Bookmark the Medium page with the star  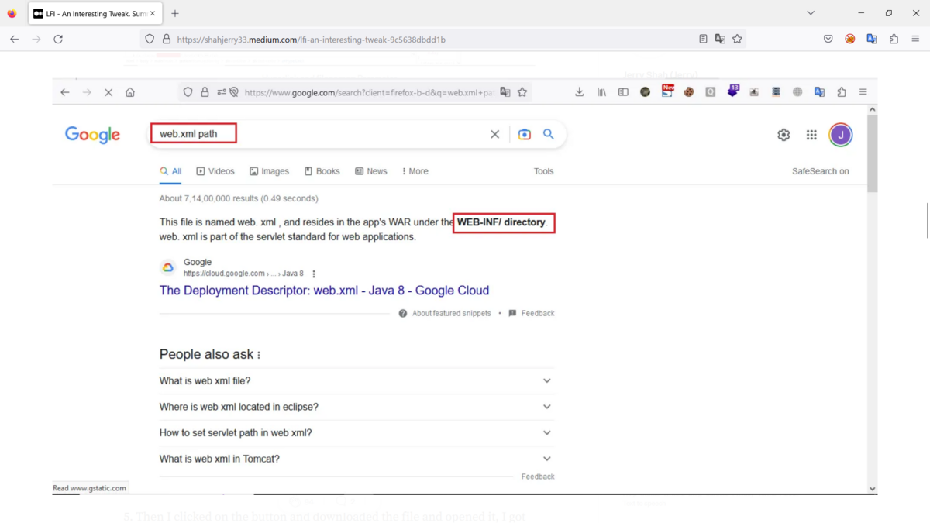pos(737,39)
